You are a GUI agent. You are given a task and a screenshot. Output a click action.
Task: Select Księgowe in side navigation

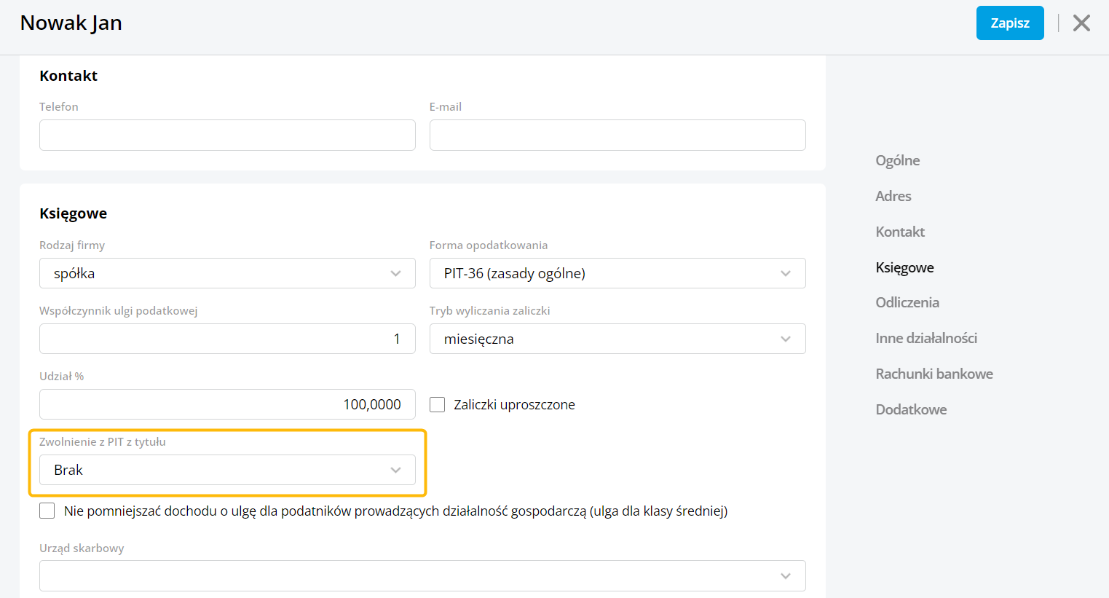[x=904, y=267]
